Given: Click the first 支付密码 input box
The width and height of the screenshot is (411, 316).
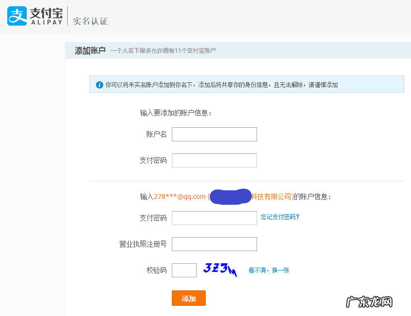Looking at the screenshot, I should [x=214, y=160].
